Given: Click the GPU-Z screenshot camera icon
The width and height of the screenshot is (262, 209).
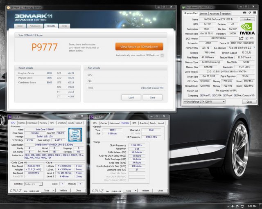Looking at the screenshot, I should [245, 13].
